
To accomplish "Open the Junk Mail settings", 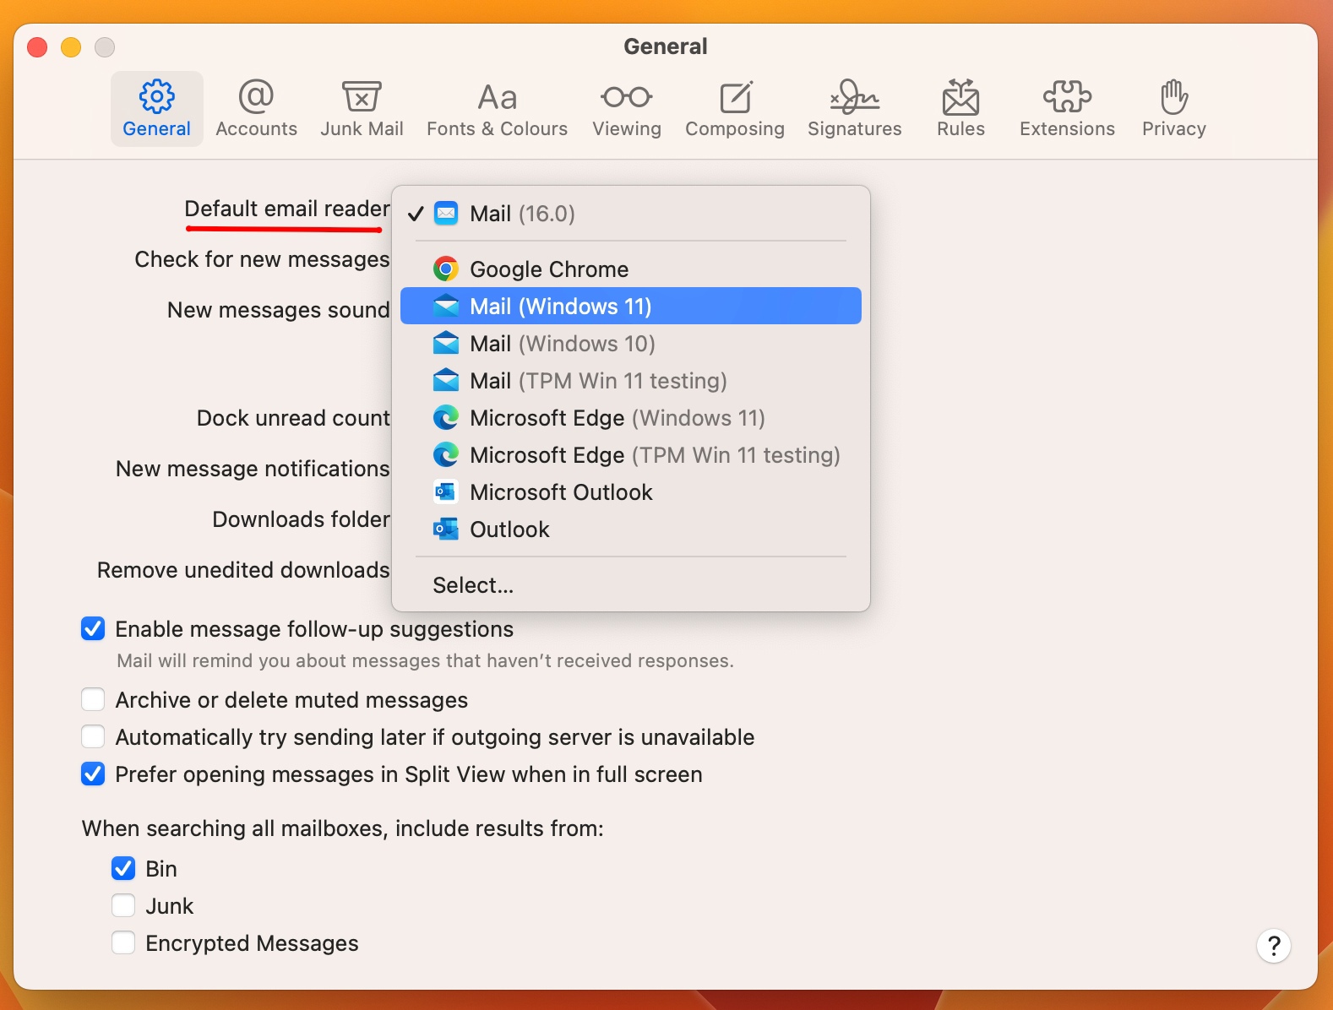I will (362, 109).
